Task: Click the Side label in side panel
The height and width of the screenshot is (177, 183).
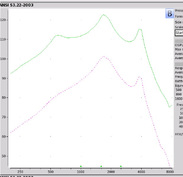Action: (x=178, y=22)
